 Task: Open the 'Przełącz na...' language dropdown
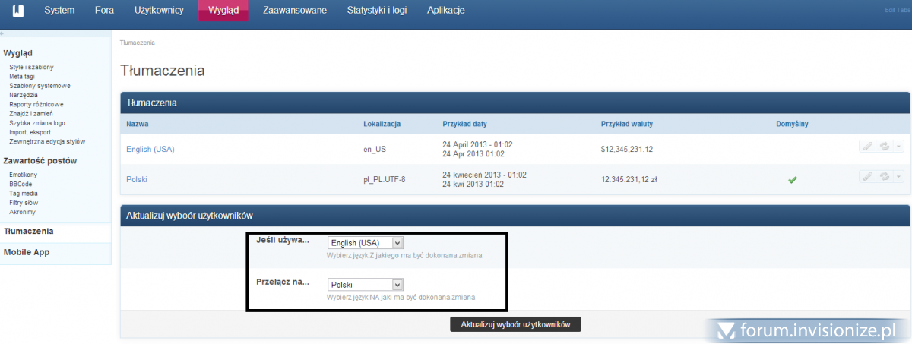(x=365, y=285)
